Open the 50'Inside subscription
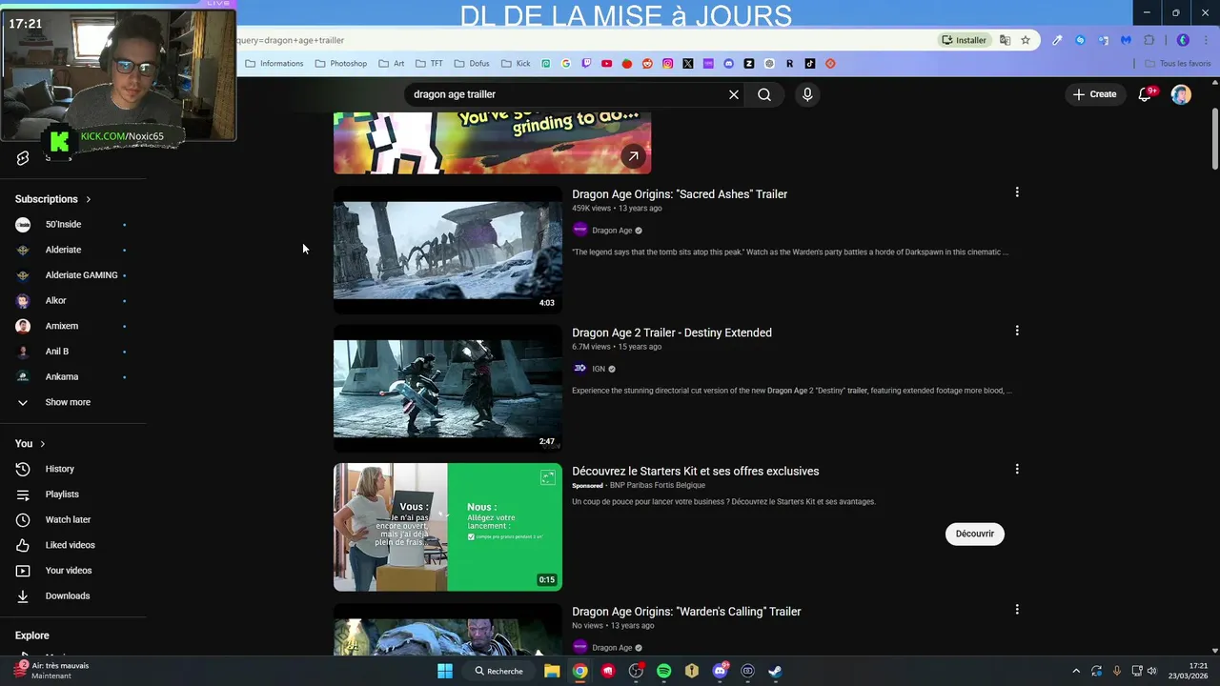The width and height of the screenshot is (1220, 686). [63, 224]
